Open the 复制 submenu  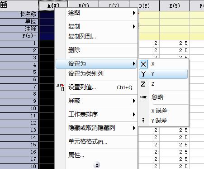pos(96,26)
